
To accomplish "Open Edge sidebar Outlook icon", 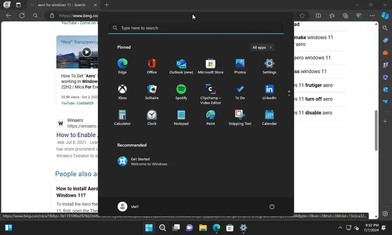I will (385, 89).
